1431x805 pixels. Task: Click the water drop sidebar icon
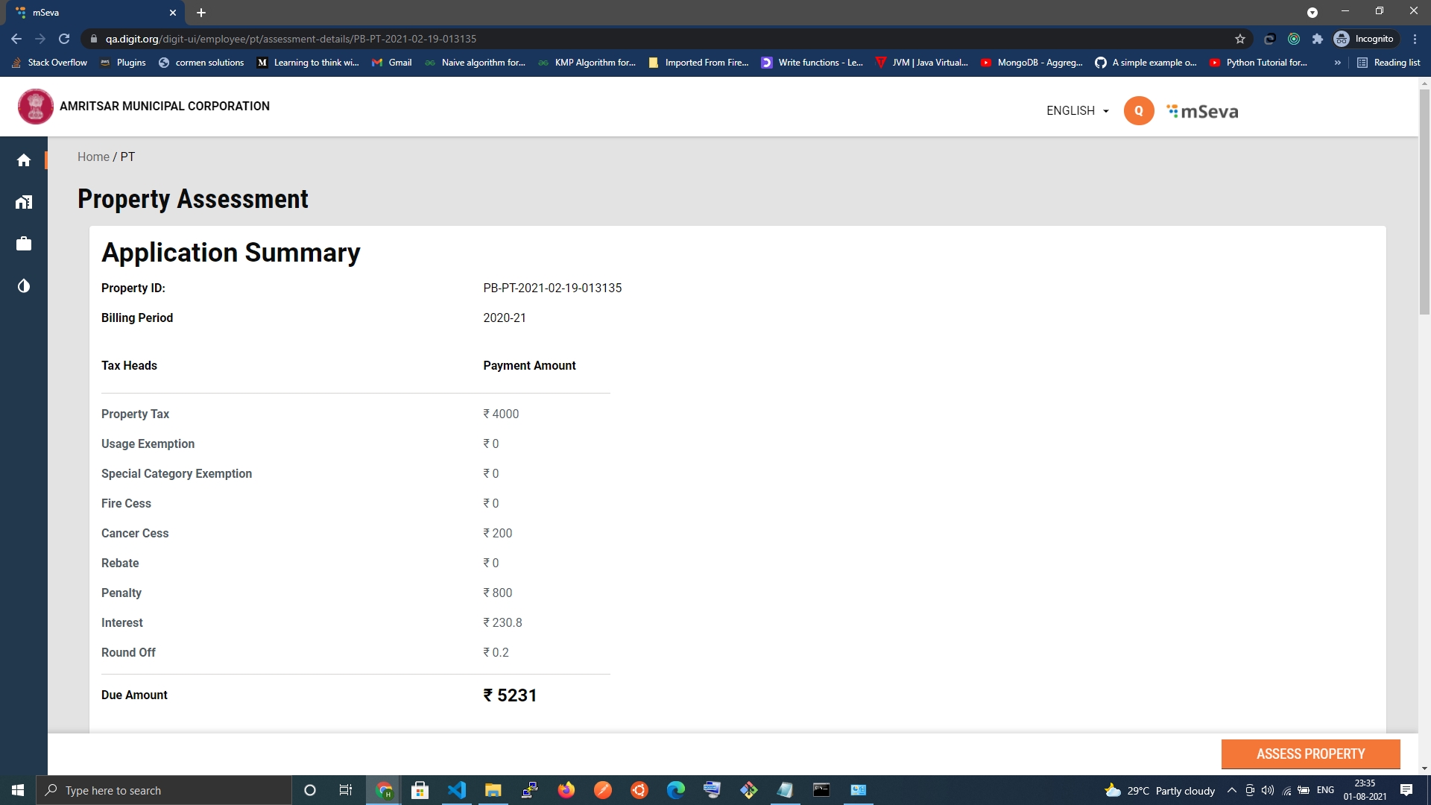coord(24,286)
